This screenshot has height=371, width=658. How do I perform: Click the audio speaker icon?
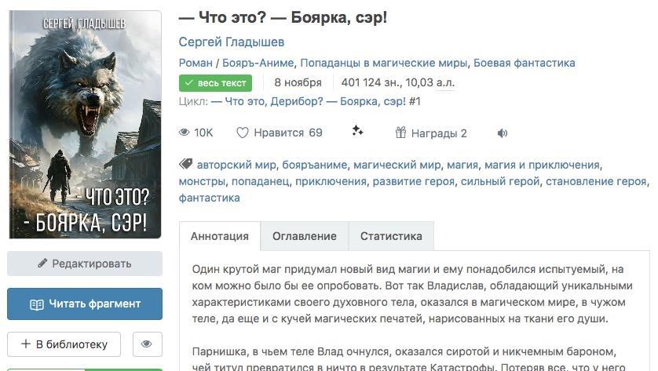[503, 133]
